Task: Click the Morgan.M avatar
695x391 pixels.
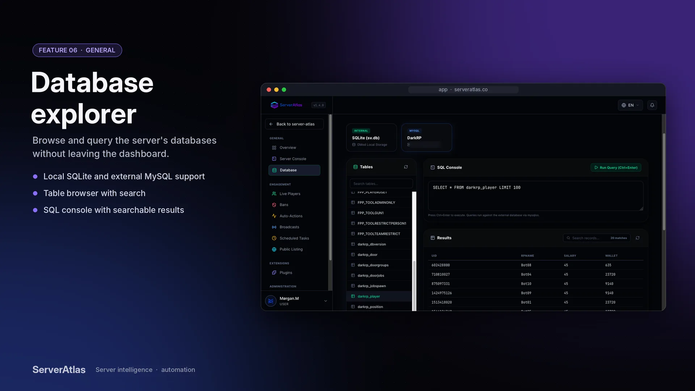Action: coord(271,301)
